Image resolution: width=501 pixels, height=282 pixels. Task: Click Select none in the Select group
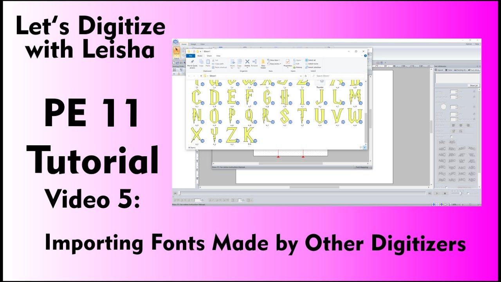(x=312, y=63)
